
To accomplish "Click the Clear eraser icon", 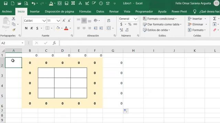I will pyautogui.click(x=214, y=30).
